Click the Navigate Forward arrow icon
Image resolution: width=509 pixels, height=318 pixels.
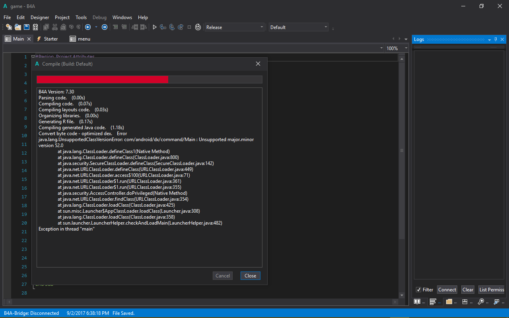[x=105, y=27]
